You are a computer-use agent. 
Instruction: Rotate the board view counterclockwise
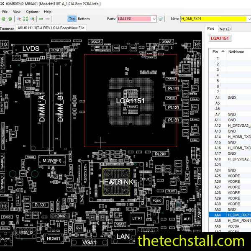coord(3,19)
